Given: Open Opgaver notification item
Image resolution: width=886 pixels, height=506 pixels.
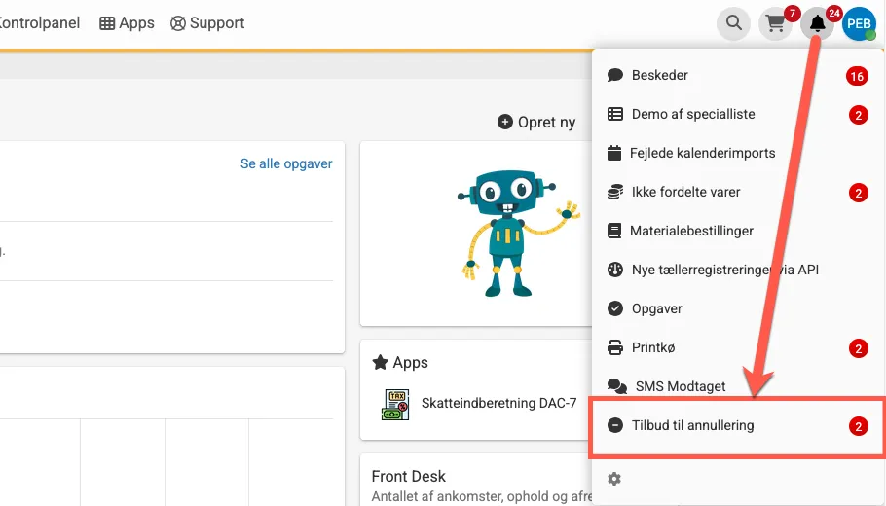Looking at the screenshot, I should (656, 308).
